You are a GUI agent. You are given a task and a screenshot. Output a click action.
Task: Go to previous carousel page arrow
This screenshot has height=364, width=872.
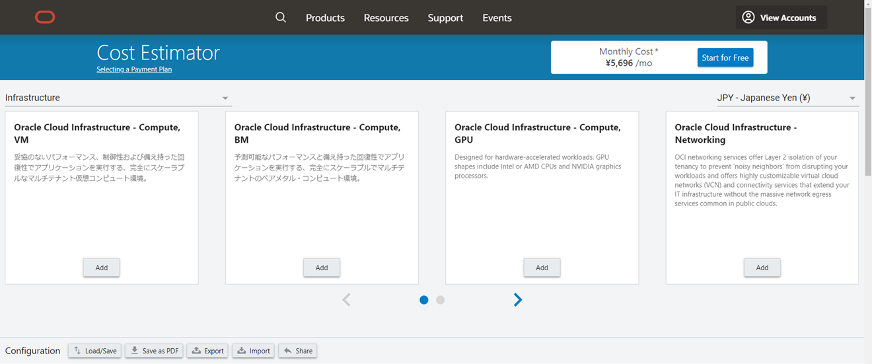346,300
